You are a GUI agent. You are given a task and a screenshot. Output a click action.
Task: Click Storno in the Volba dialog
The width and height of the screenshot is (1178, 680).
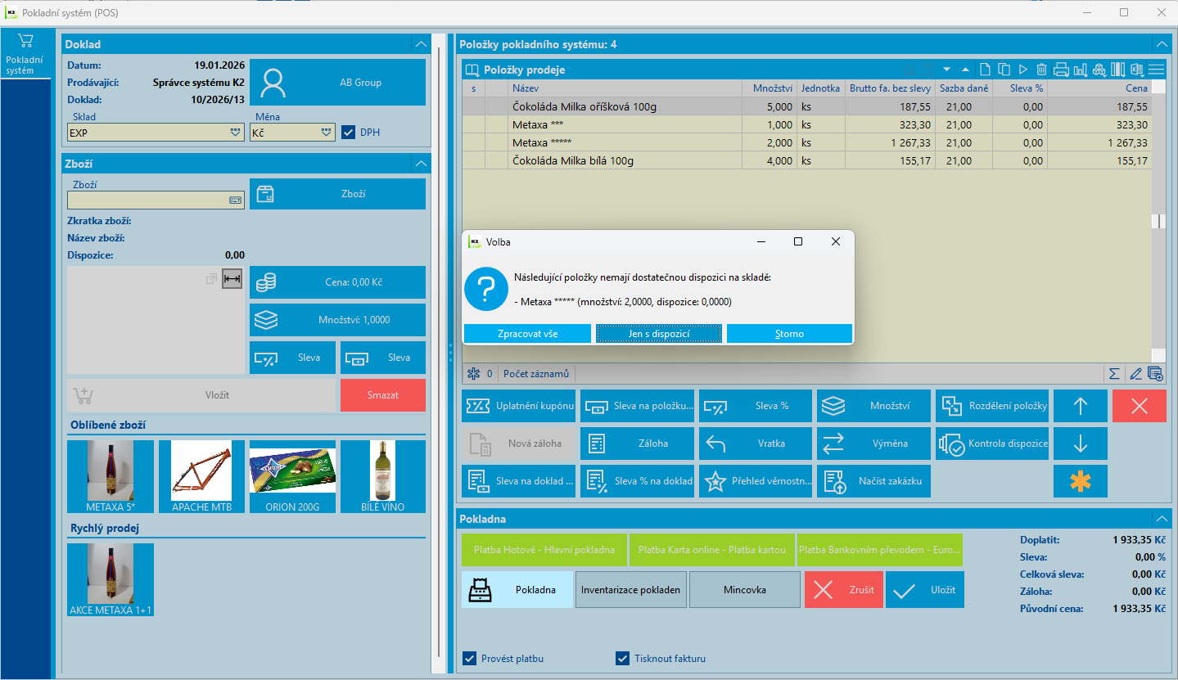[790, 334]
